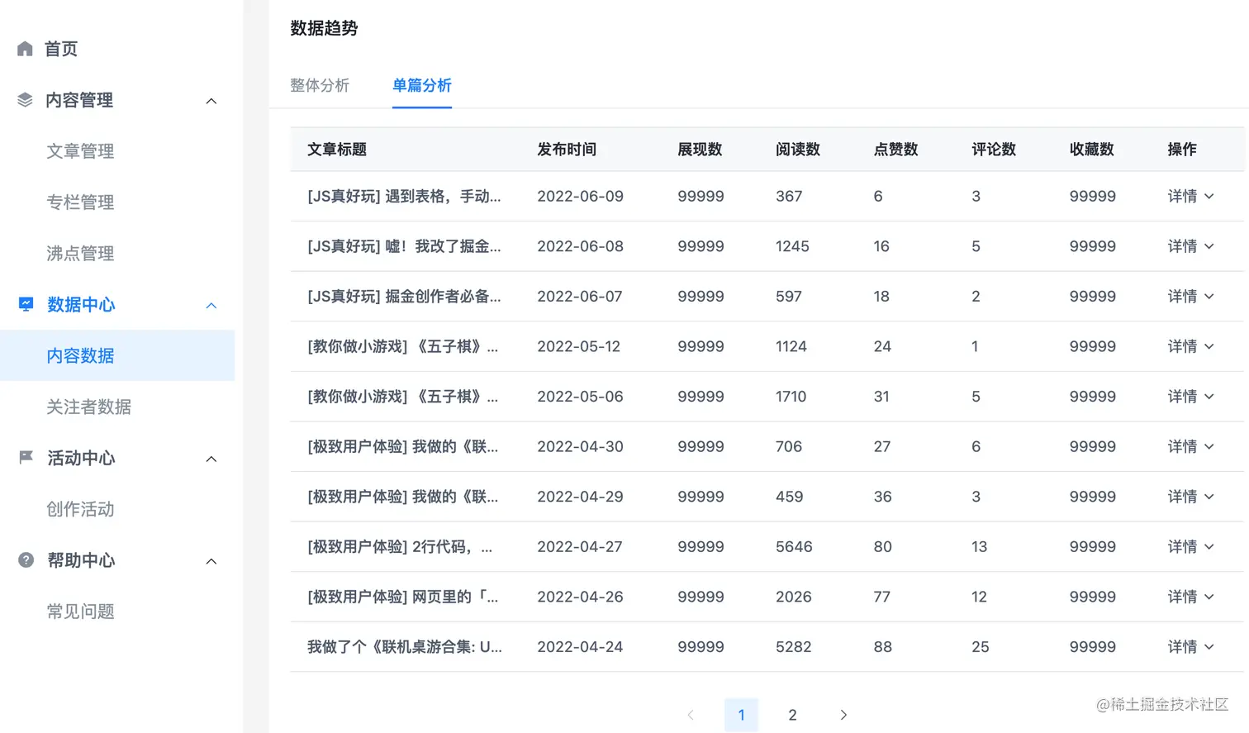Click the 发布时间 column header

pos(567,150)
